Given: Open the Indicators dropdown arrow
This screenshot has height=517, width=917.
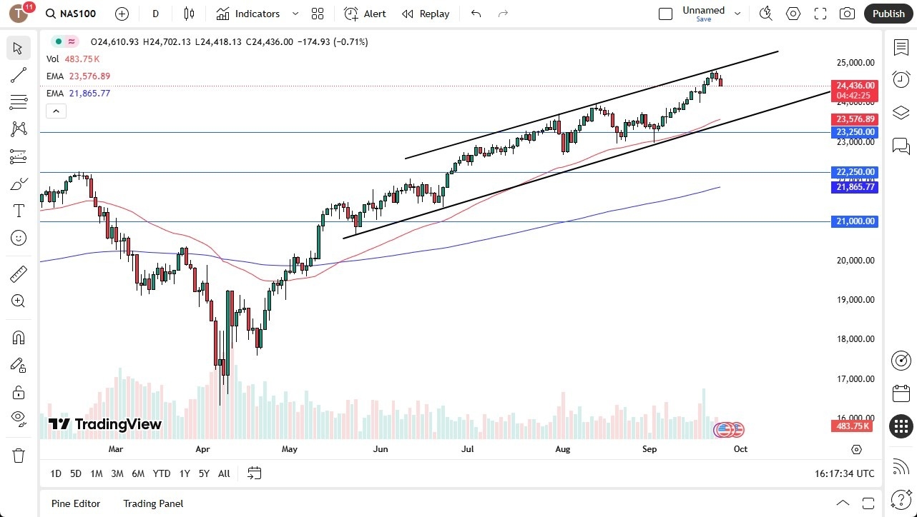Looking at the screenshot, I should [x=294, y=14].
